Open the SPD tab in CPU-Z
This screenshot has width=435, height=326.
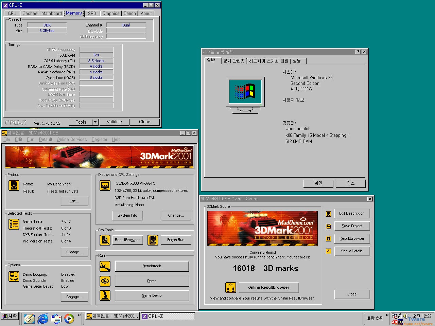point(92,14)
